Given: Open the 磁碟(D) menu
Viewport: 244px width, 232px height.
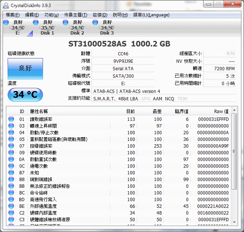Looking at the screenshot, I should [x=100, y=15].
